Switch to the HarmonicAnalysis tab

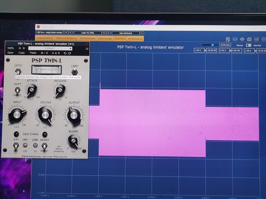(x=67, y=38)
